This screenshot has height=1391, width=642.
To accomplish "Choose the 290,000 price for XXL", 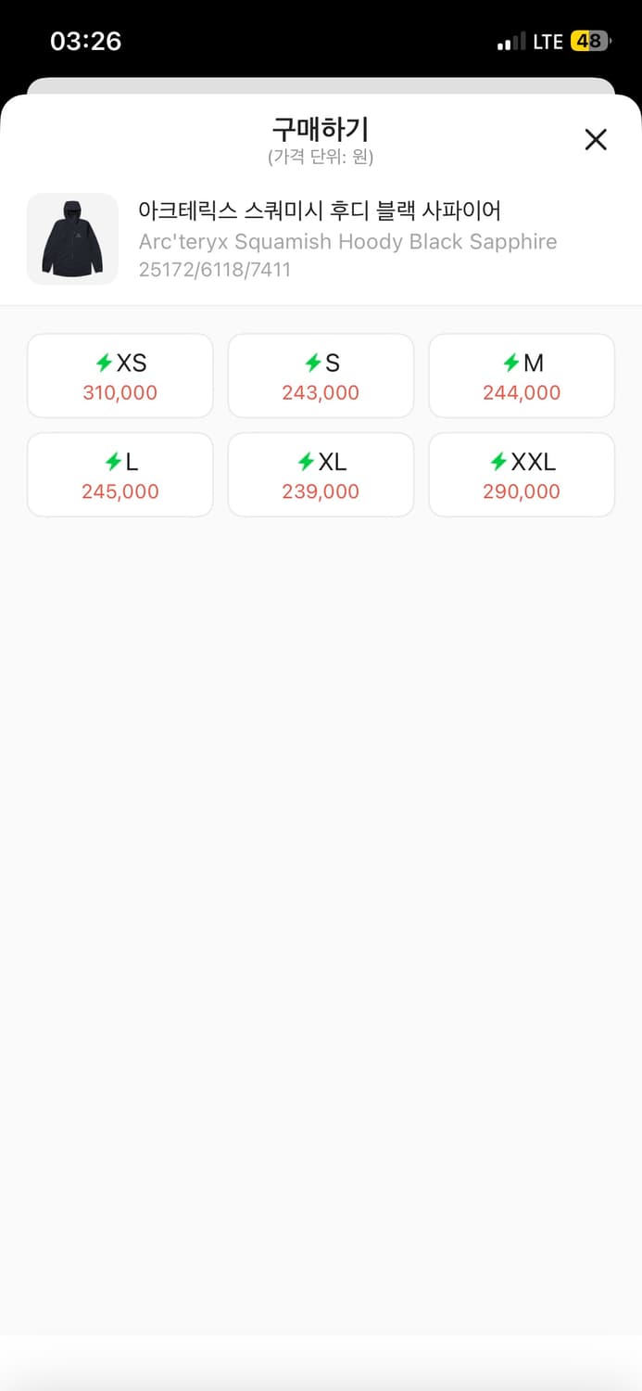I will click(x=522, y=492).
